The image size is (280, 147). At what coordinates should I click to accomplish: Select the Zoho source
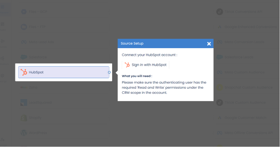pyautogui.click(x=64, y=87)
